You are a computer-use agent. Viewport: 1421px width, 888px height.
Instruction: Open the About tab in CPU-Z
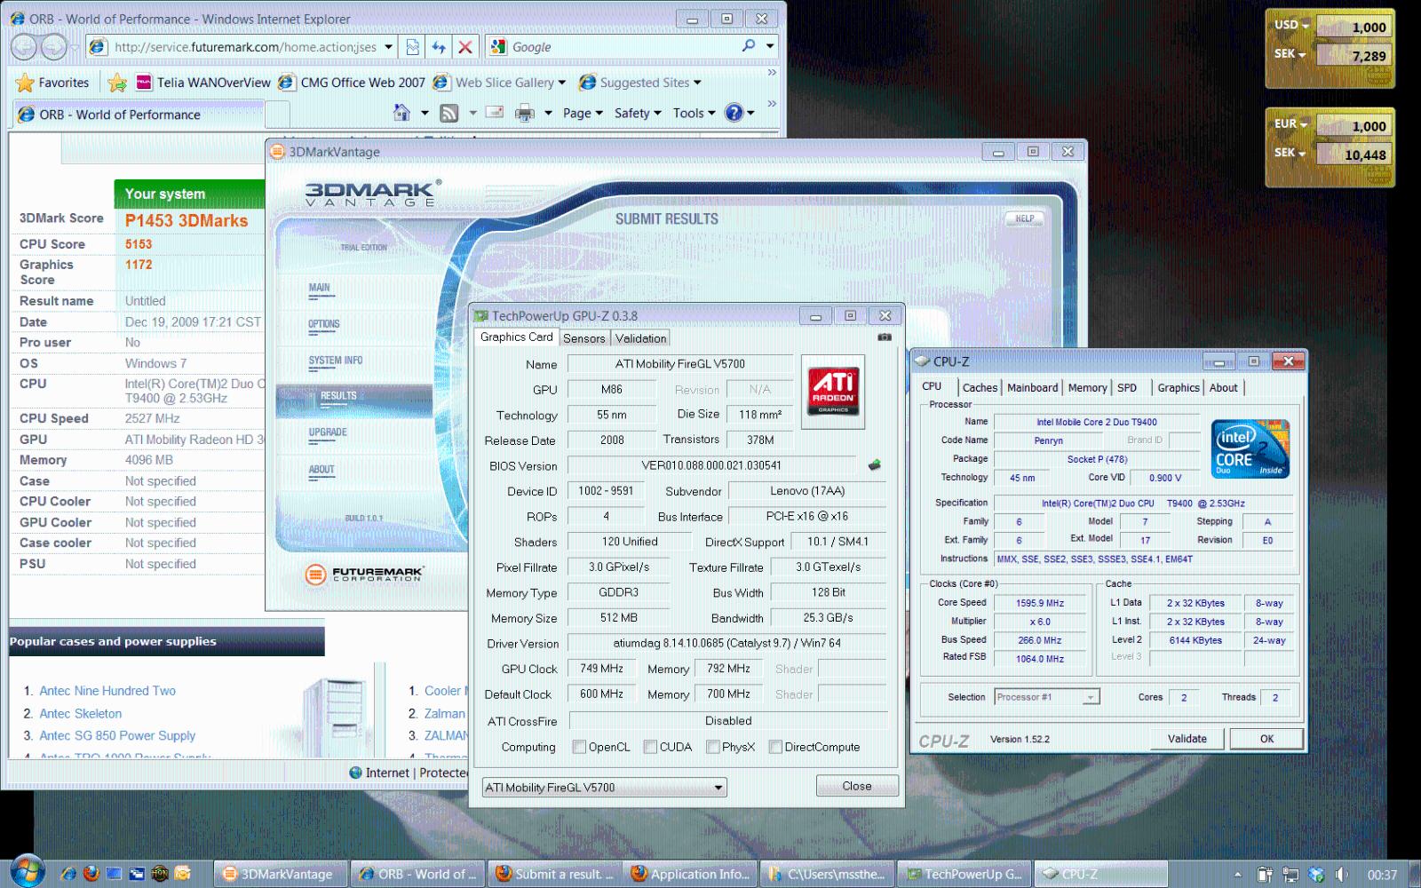pos(1223,387)
